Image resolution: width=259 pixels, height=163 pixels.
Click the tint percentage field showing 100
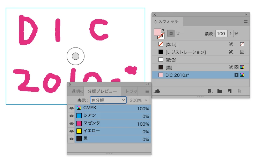coord(221,34)
